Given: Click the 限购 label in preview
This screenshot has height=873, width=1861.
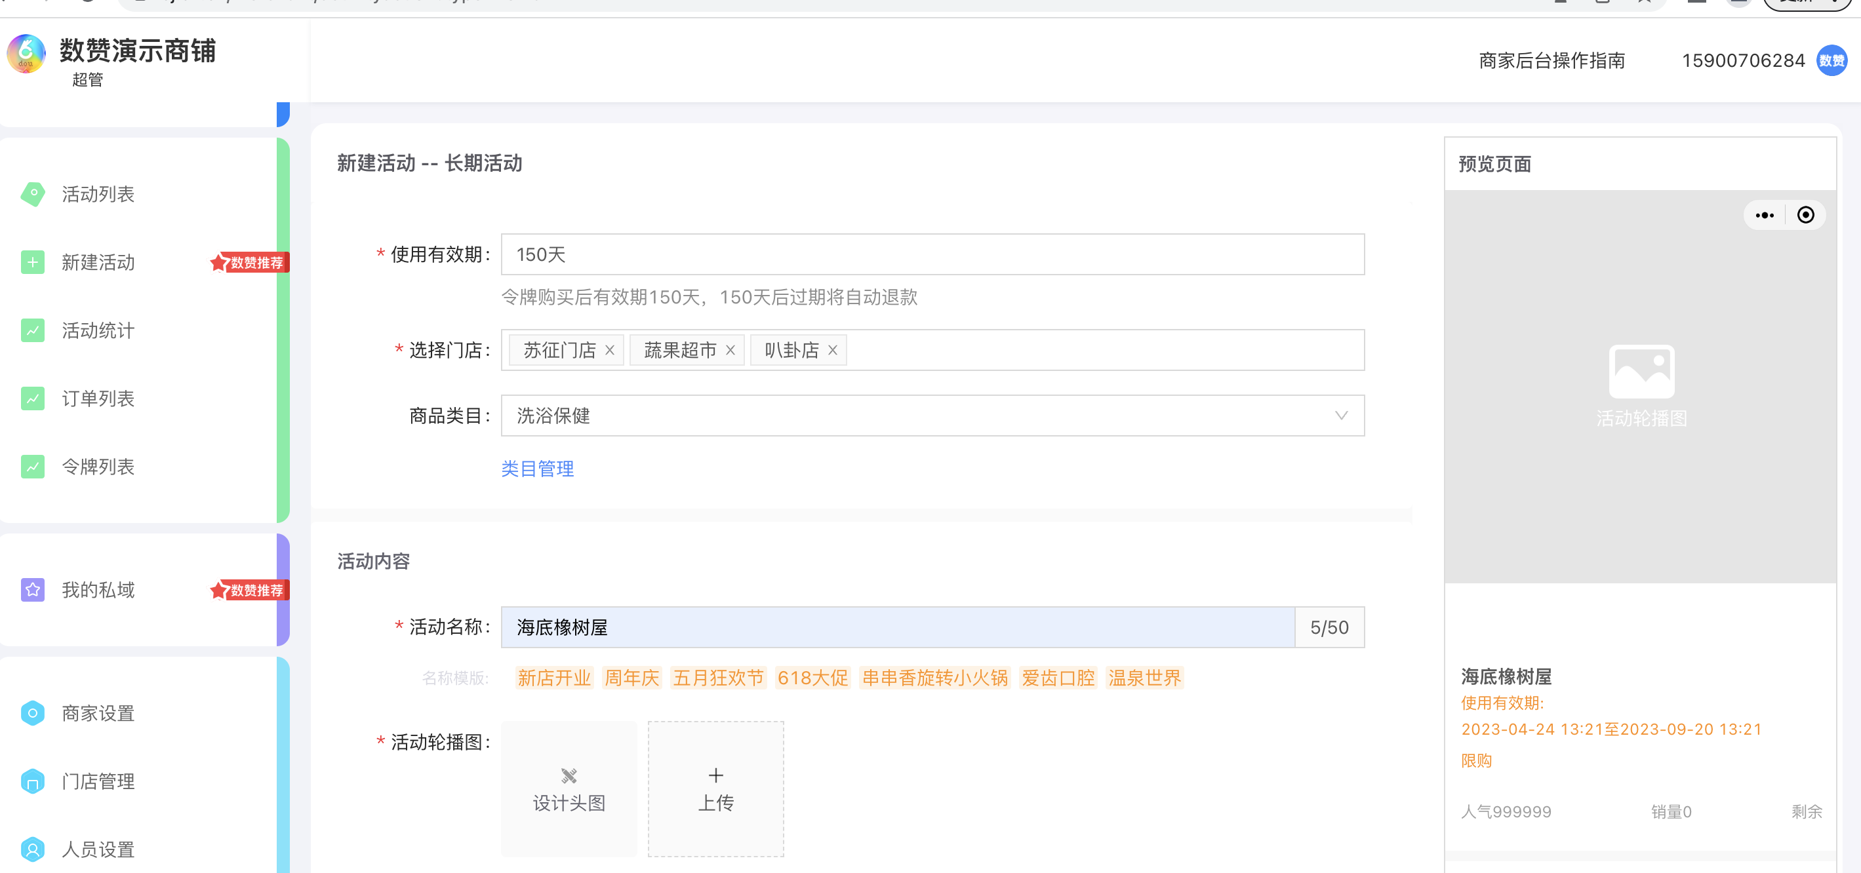Looking at the screenshot, I should point(1476,760).
